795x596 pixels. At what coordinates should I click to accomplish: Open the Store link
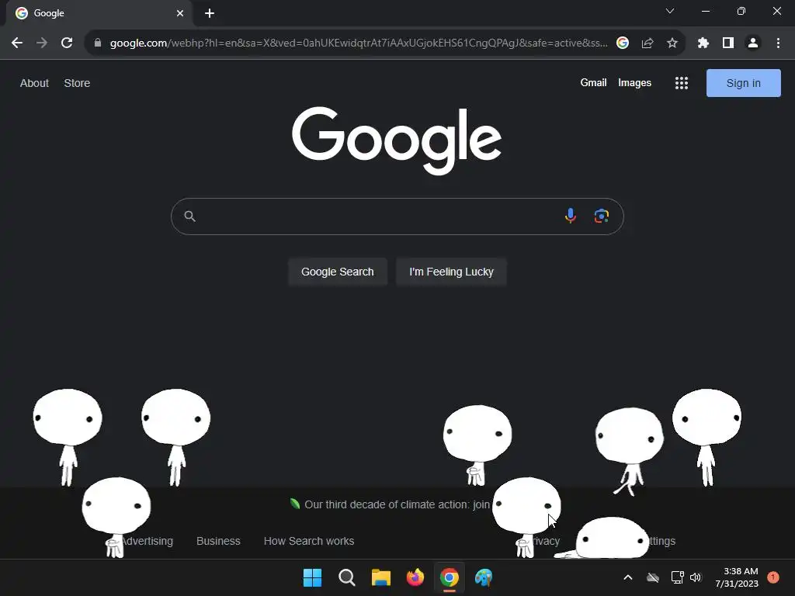coord(77,83)
